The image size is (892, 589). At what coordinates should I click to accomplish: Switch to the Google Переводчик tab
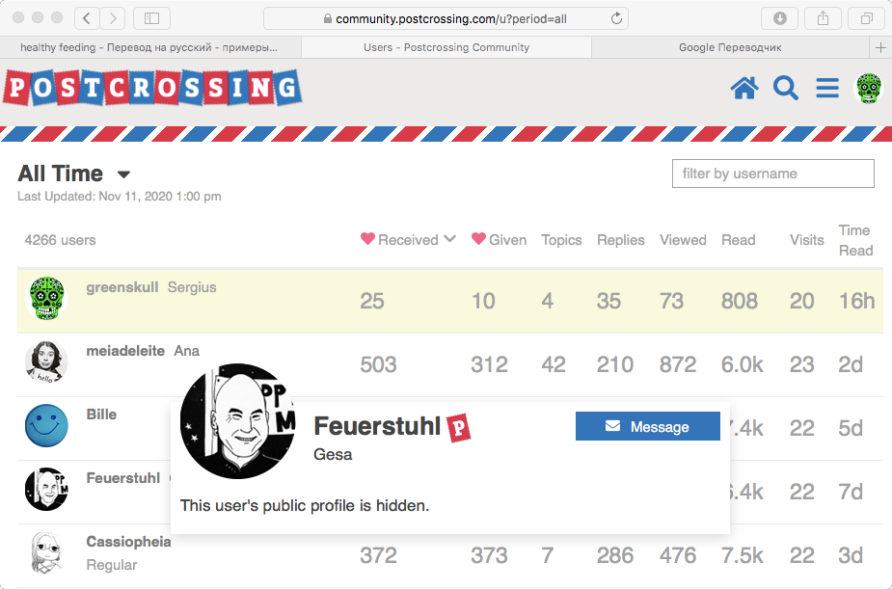[x=730, y=48]
